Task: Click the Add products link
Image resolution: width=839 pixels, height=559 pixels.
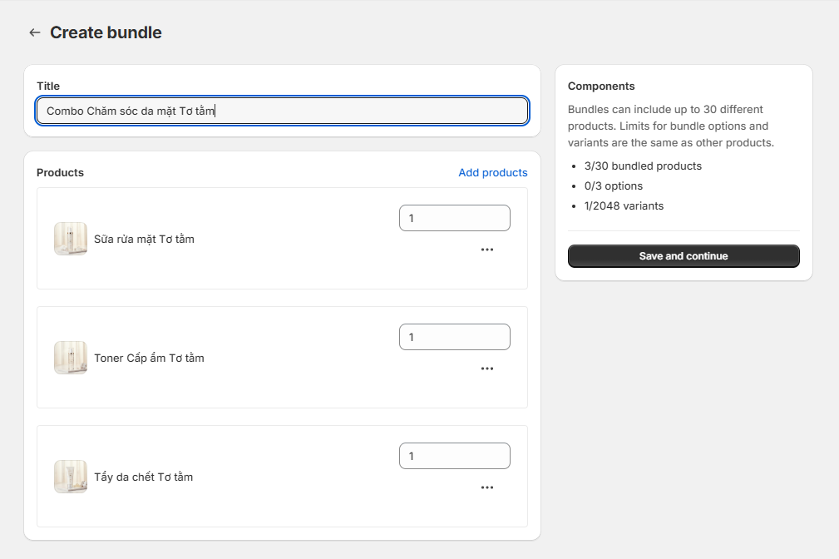Action: click(492, 172)
